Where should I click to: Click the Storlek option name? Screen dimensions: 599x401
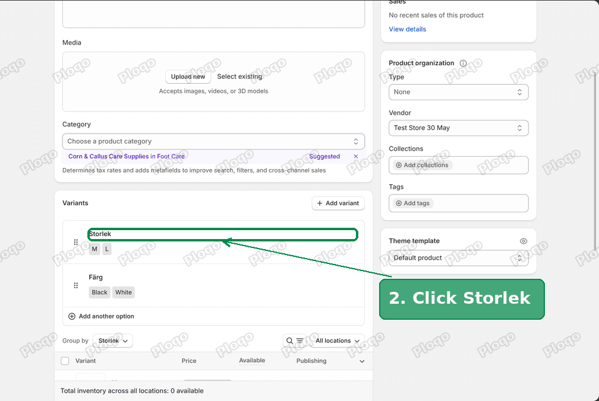[x=100, y=234]
